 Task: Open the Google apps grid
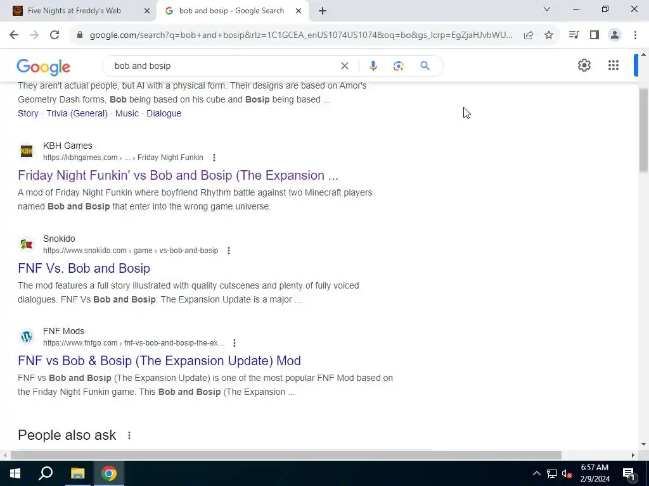point(614,65)
